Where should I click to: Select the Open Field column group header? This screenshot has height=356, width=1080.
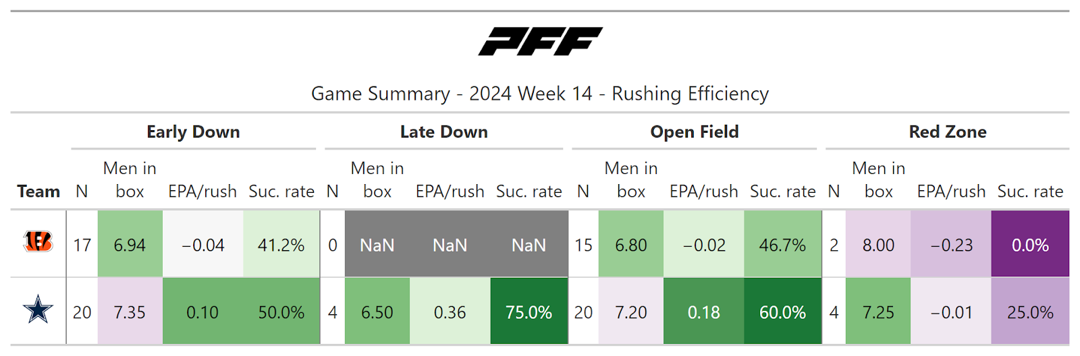[694, 132]
